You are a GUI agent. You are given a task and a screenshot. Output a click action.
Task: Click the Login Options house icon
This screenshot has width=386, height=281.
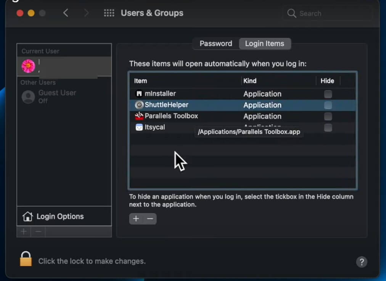click(27, 217)
